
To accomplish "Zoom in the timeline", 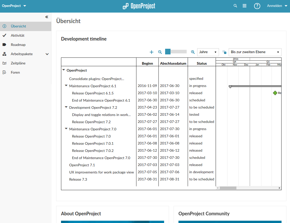I will [x=193, y=52].
